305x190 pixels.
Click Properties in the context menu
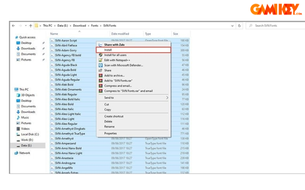click(x=111, y=133)
